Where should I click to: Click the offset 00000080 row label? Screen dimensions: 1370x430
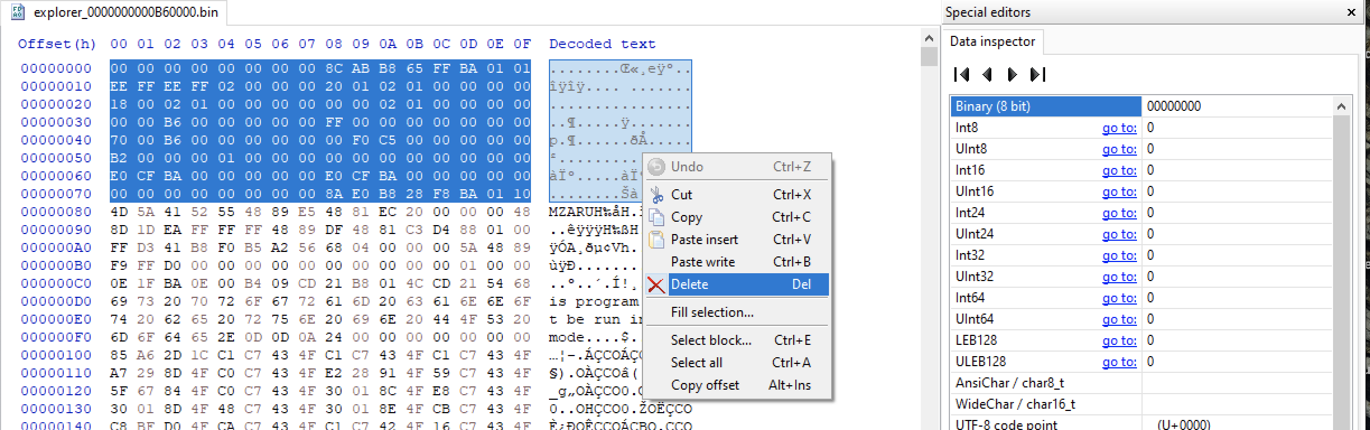click(x=56, y=212)
